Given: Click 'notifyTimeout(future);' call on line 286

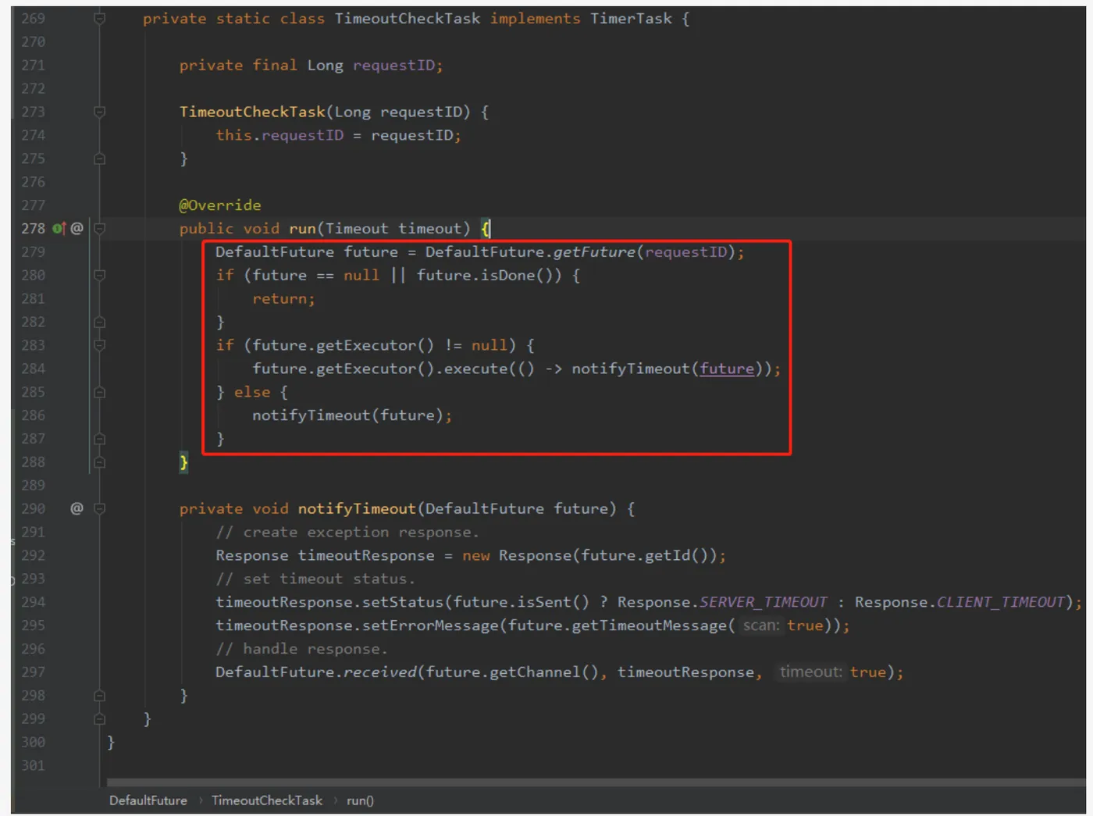Looking at the screenshot, I should [352, 415].
